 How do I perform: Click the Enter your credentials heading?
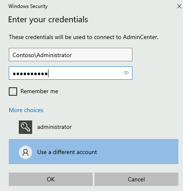pyautogui.click(x=48, y=19)
